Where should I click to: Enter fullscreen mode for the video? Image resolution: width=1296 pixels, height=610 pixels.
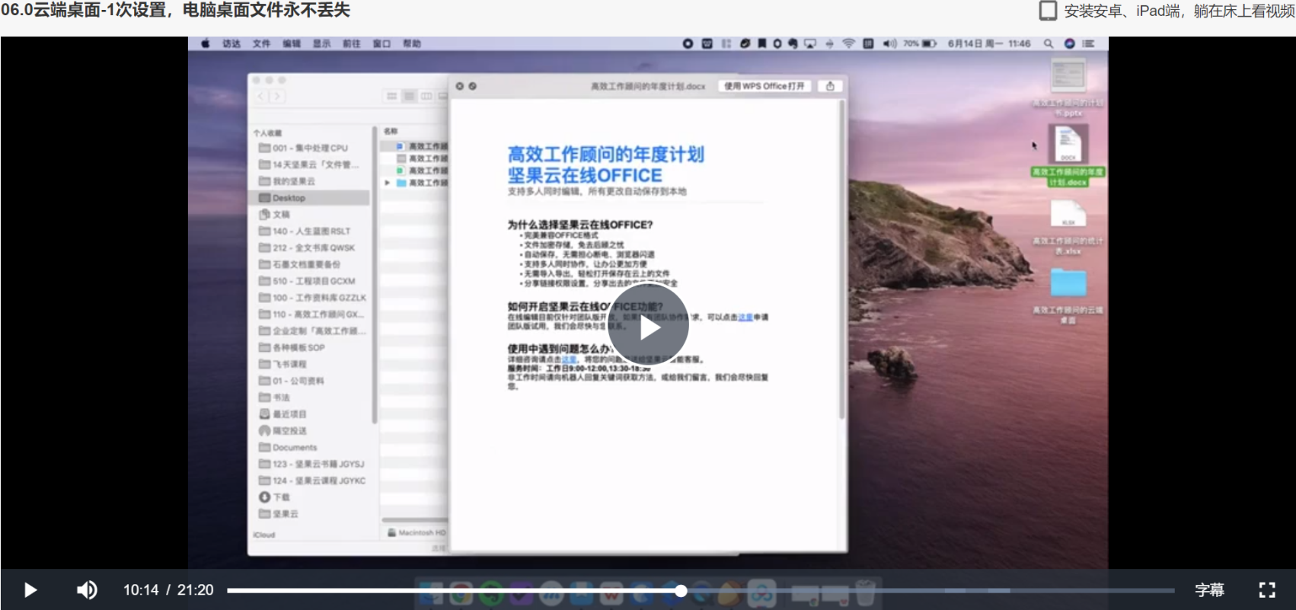1267,590
